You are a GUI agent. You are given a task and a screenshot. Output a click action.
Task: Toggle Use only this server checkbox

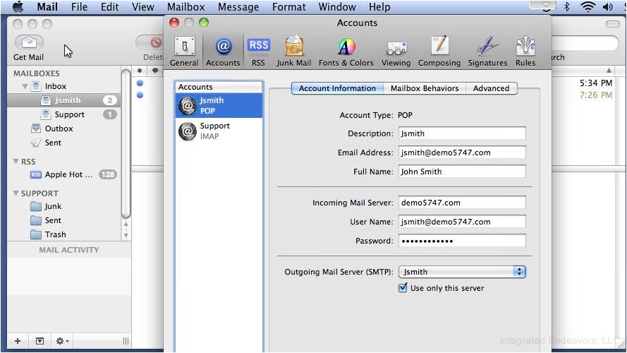click(x=403, y=288)
